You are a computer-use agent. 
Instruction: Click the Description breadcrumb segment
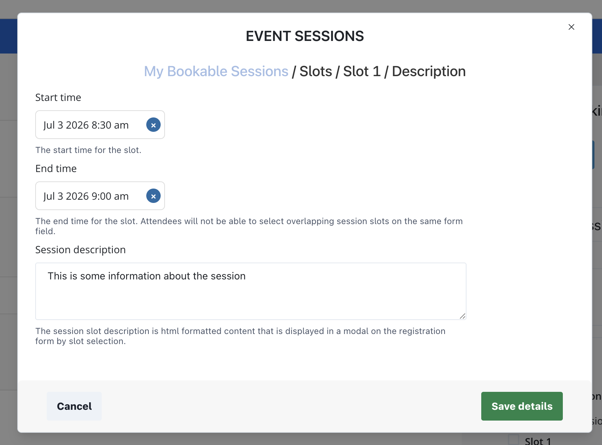point(428,71)
